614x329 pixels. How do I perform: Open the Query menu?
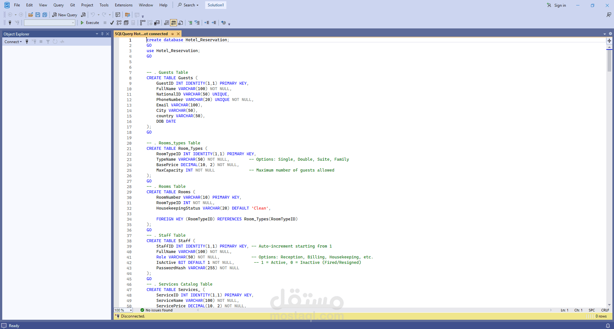[58, 5]
